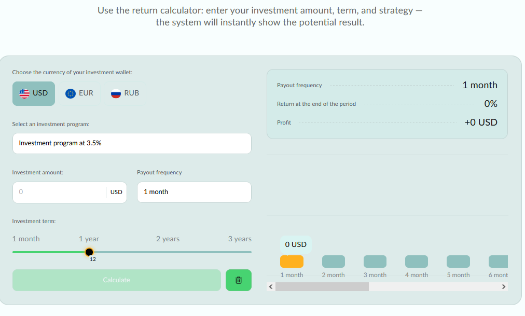Set the term to 2 years label
Screen dimensions: 525x316
tap(168, 239)
